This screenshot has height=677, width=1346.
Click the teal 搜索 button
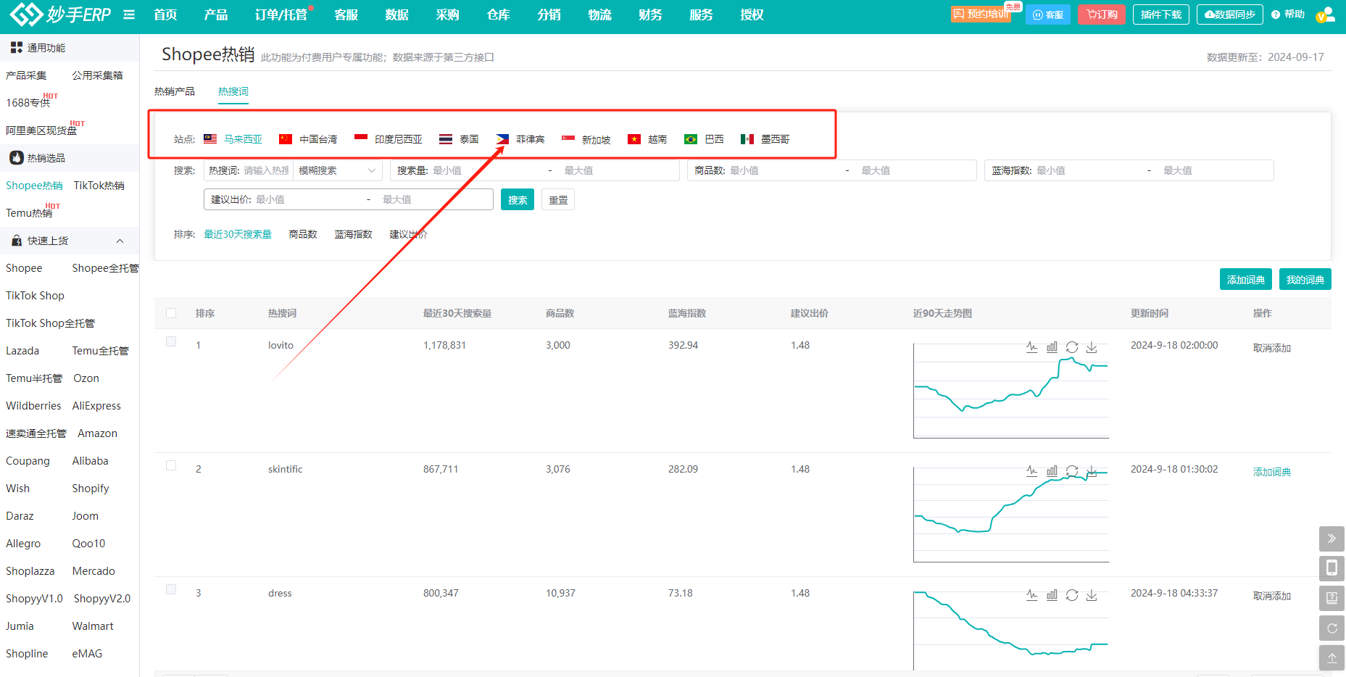pos(517,200)
